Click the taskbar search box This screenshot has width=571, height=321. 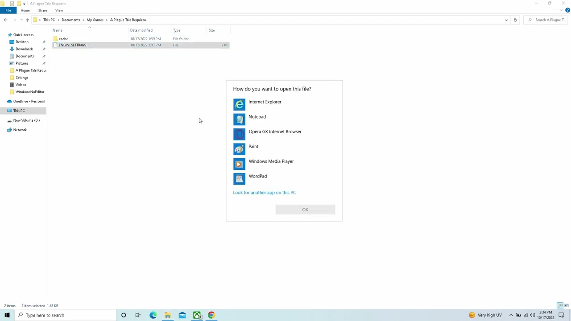pyautogui.click(x=65, y=315)
